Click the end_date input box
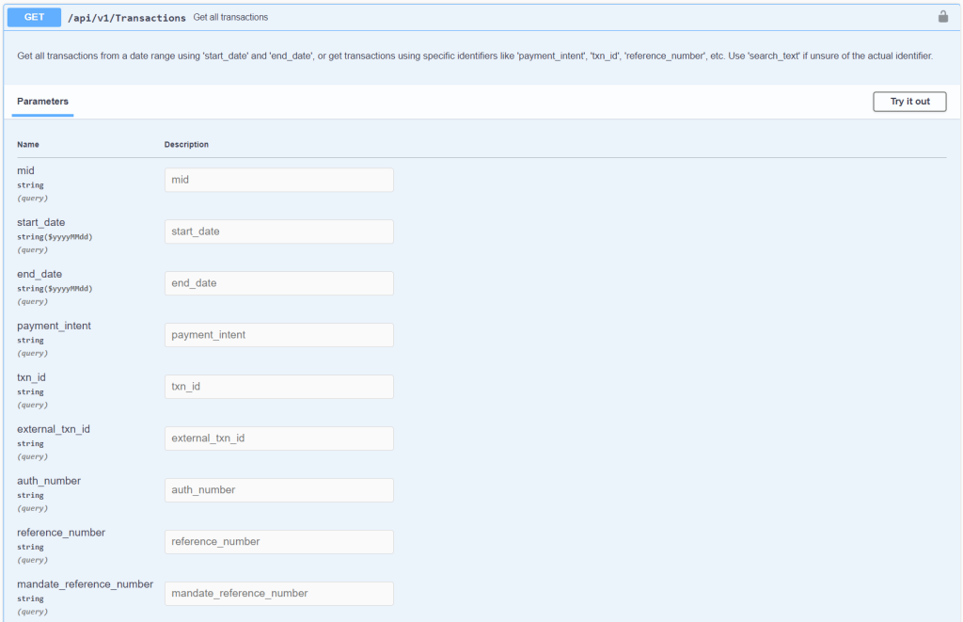The image size is (963, 622). [278, 283]
